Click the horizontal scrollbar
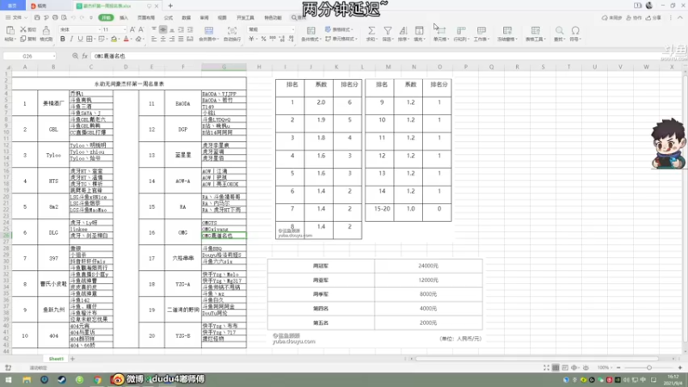This screenshot has height=387, width=688. (x=537, y=359)
